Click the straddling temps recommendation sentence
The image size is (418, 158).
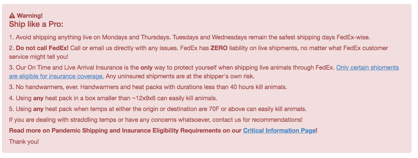click(x=156, y=120)
